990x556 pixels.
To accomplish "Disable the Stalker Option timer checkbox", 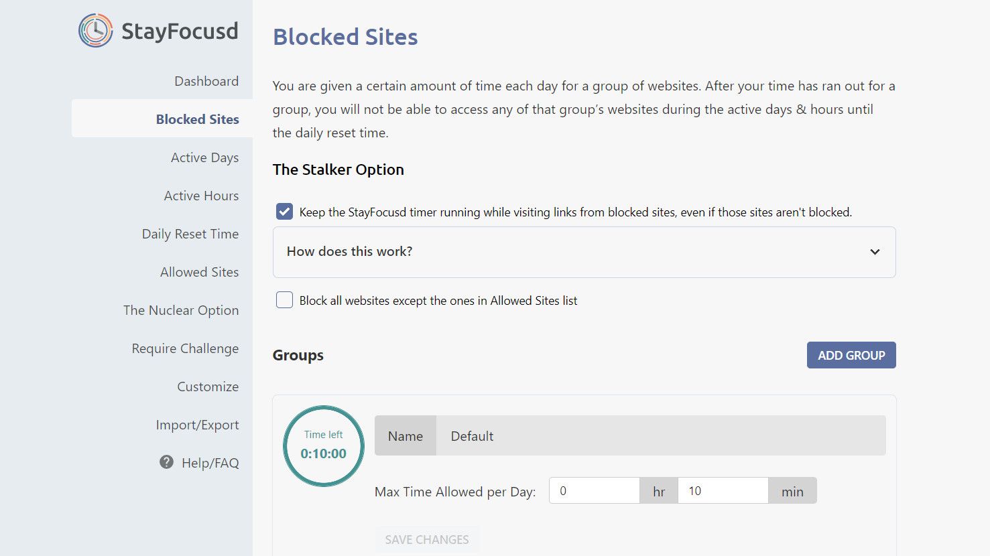I will pyautogui.click(x=284, y=211).
